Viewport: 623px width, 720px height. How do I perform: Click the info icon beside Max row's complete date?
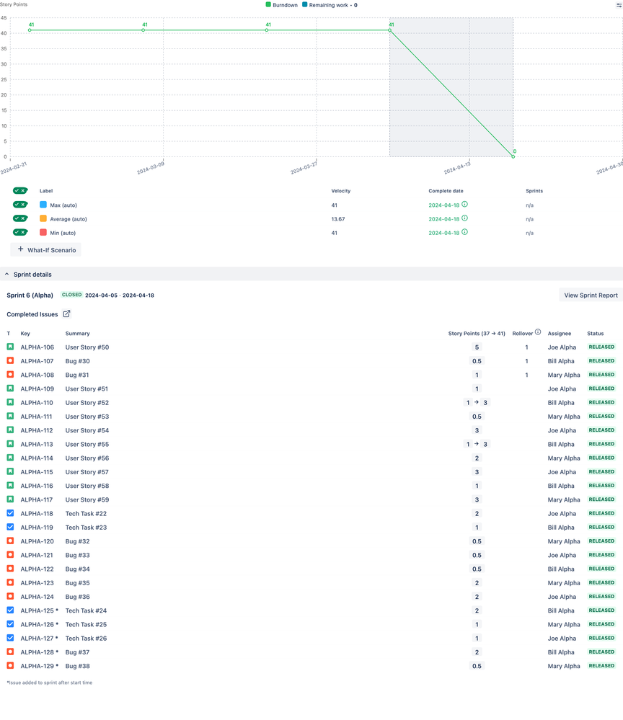click(464, 205)
